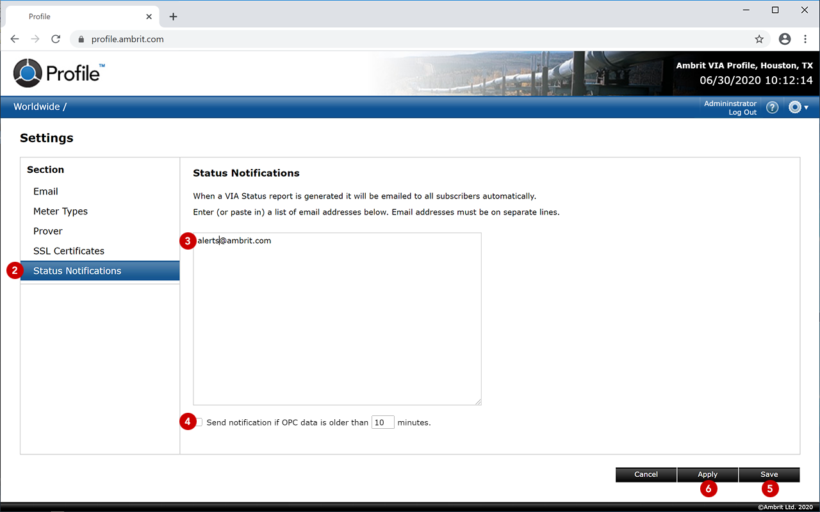The height and width of the screenshot is (512, 820).
Task: Select Prover section
Action: coord(100,231)
